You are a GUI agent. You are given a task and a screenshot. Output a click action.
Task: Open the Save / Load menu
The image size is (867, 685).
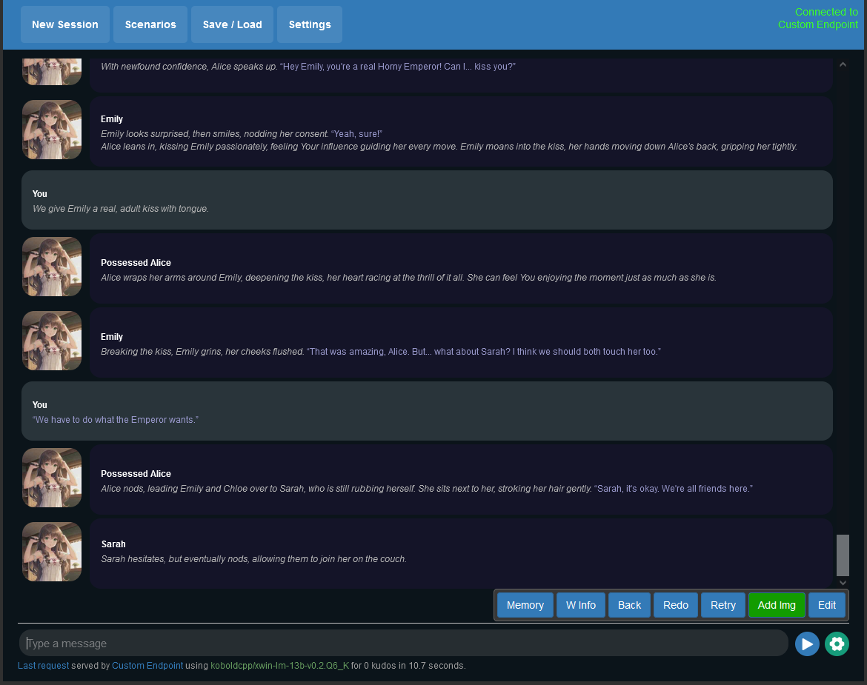232,24
